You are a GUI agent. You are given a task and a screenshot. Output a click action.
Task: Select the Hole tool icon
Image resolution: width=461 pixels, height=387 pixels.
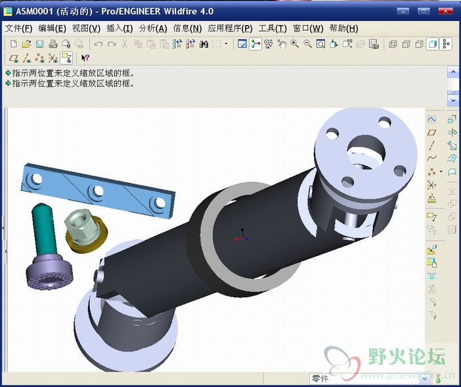tap(431, 275)
